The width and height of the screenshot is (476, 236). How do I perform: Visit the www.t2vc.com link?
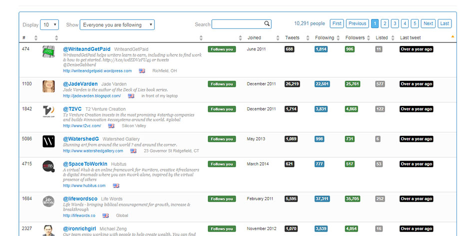(x=82, y=126)
